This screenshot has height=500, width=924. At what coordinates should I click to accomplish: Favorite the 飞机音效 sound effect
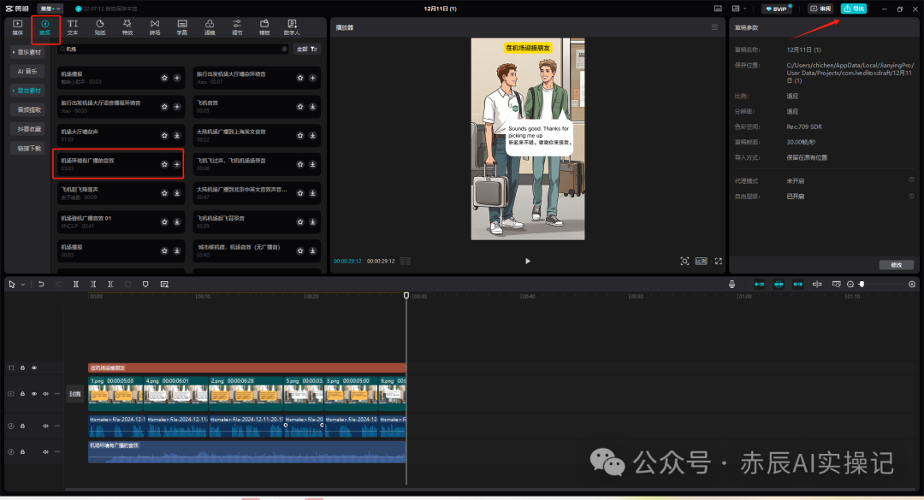tap(300, 107)
